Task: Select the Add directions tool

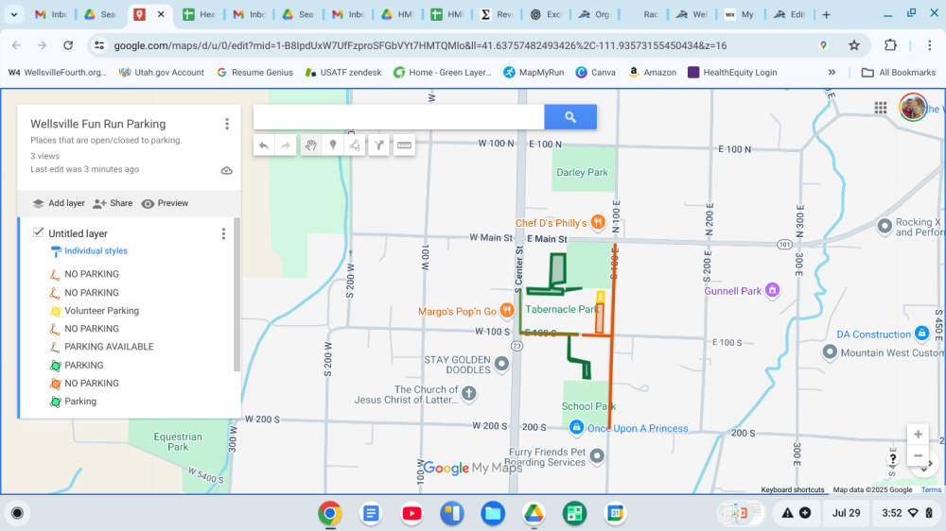Action: click(x=379, y=146)
